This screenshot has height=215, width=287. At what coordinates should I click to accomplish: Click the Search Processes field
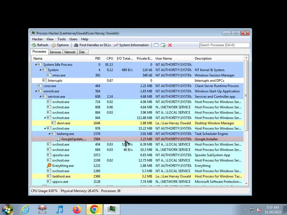224,45
